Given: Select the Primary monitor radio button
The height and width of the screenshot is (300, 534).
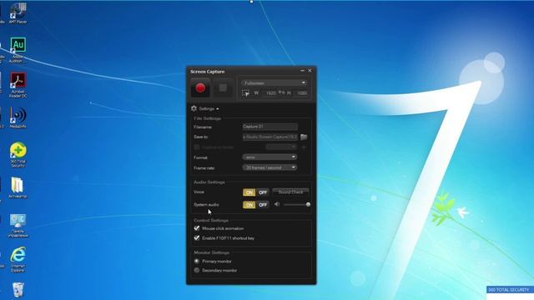Looking at the screenshot, I should pyautogui.click(x=197, y=261).
